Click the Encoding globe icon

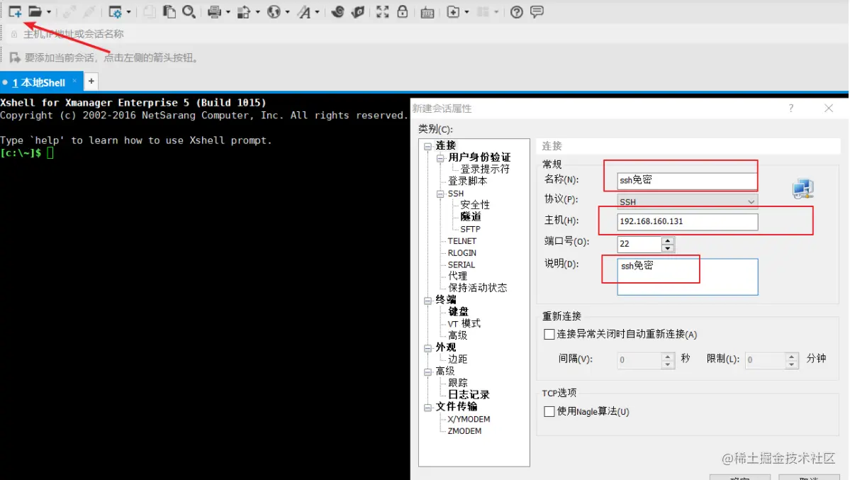(x=274, y=12)
